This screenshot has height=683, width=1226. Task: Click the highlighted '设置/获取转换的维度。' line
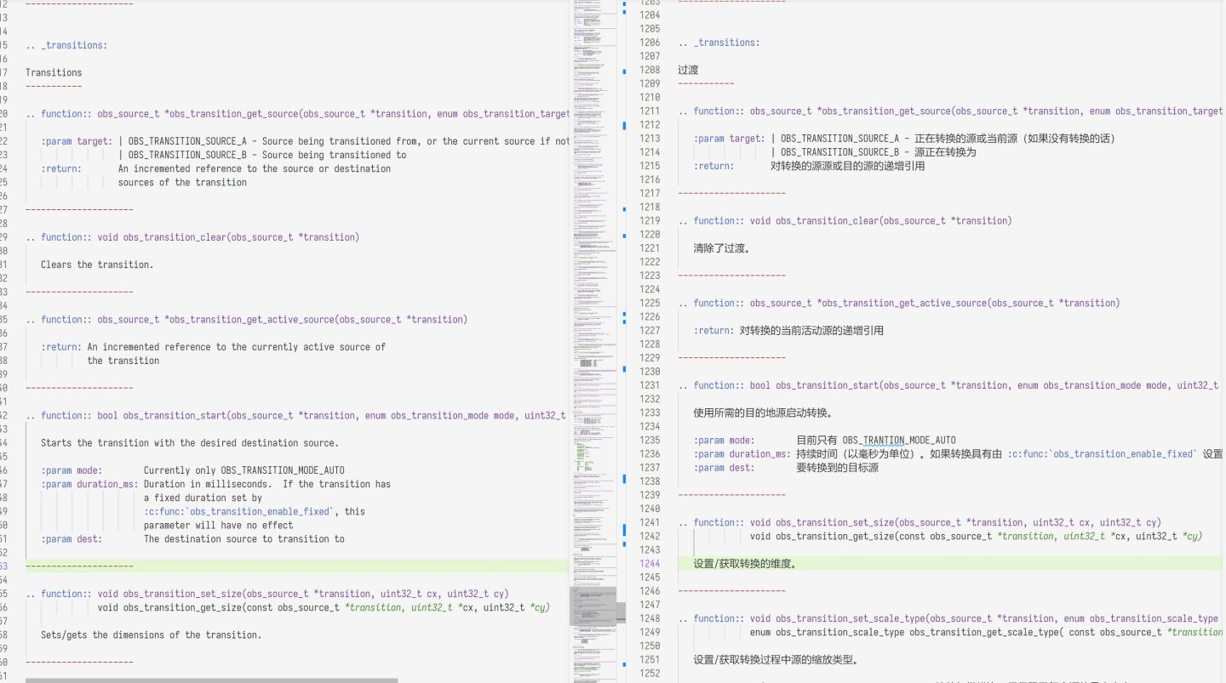[745, 564]
